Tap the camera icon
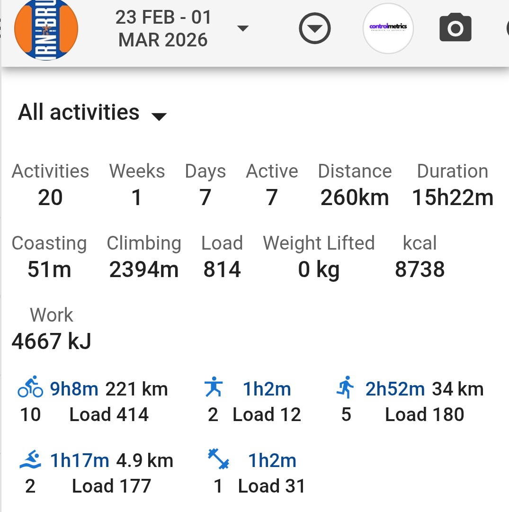This screenshot has height=512, width=509. [455, 28]
